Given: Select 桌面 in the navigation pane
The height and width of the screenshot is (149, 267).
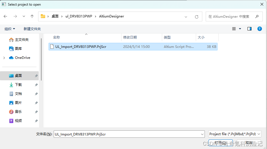Looking at the screenshot, I should coord(19,76).
